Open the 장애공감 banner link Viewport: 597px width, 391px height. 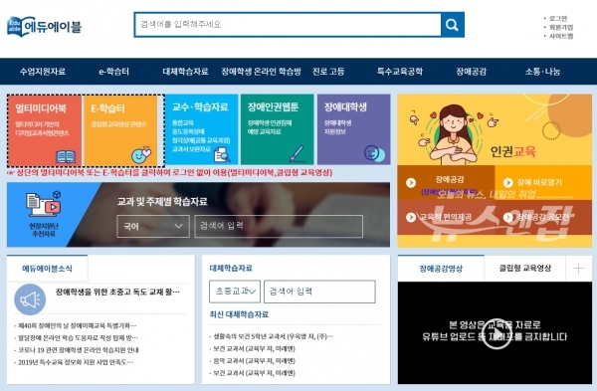click(450, 180)
